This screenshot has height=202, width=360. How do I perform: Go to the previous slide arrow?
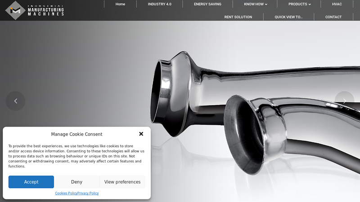tap(16, 101)
